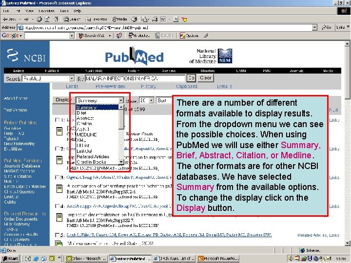The width and height of the screenshot is (351, 263).
Task: Click the Mail icon in IE toolbar
Action: 144,19
